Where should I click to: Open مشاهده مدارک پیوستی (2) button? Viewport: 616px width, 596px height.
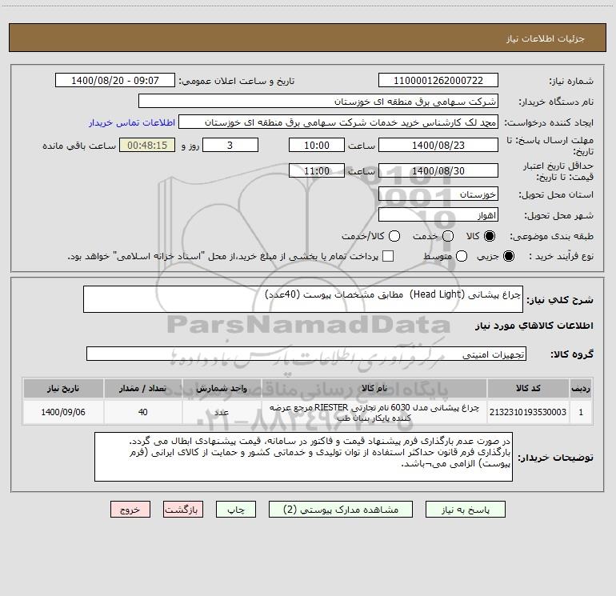point(341,510)
